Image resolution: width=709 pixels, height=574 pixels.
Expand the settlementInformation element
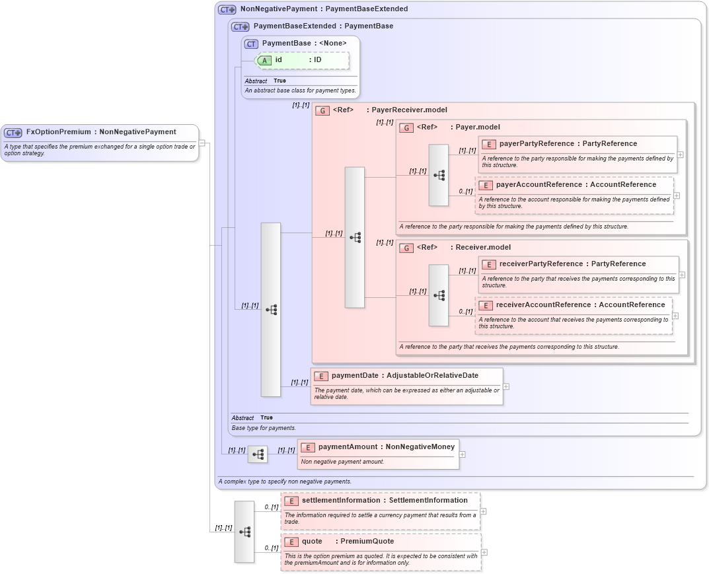pyautogui.click(x=483, y=510)
